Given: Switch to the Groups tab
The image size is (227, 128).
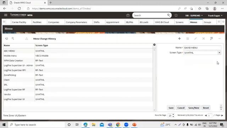Looking at the screenshot, I should pyautogui.click(x=207, y=22).
